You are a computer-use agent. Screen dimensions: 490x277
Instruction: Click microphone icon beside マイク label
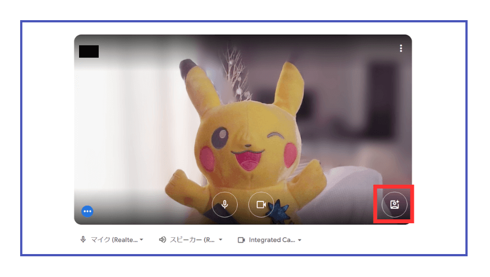coord(83,240)
